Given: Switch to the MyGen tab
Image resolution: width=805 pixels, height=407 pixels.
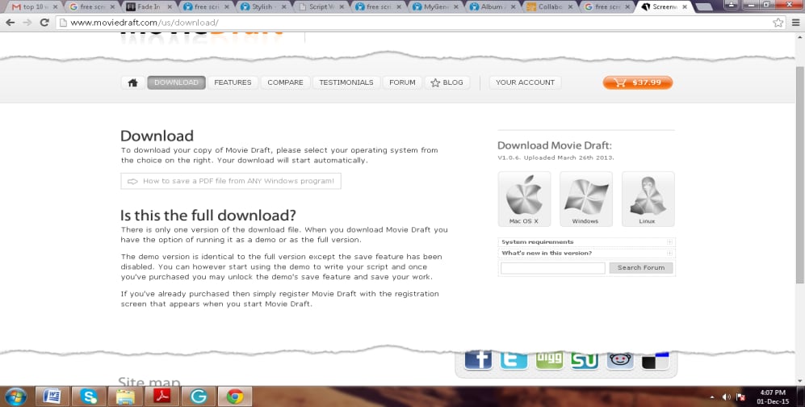Looking at the screenshot, I should tap(434, 6).
